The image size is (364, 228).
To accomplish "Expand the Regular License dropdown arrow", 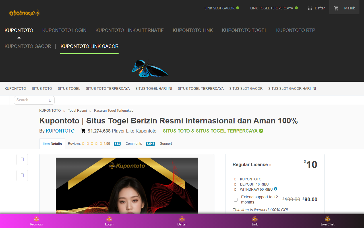I will coord(270,165).
